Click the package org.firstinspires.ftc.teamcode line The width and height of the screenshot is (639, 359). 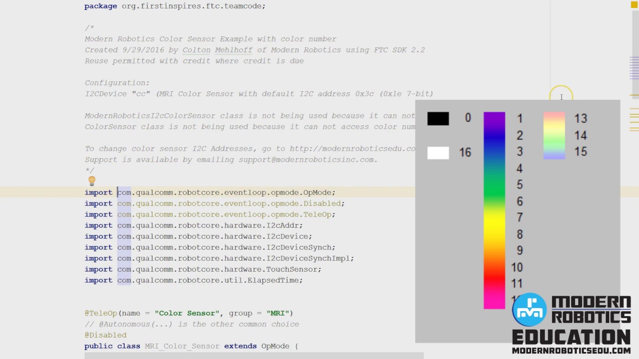[175, 6]
